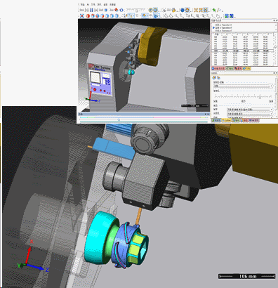Screen dimensions: 278x288
Task: Click the blue globe icon in top toolbar
Action: (x=183, y=10)
